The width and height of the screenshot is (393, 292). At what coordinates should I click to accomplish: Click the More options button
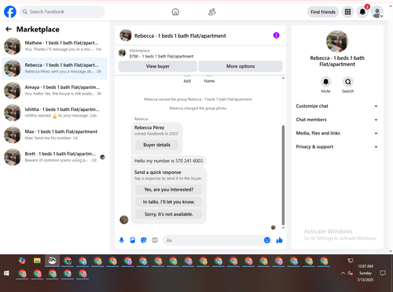pyautogui.click(x=241, y=66)
